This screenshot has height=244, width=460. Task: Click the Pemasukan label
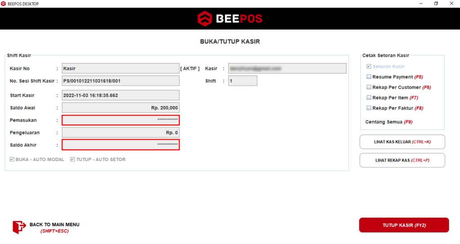(x=23, y=120)
